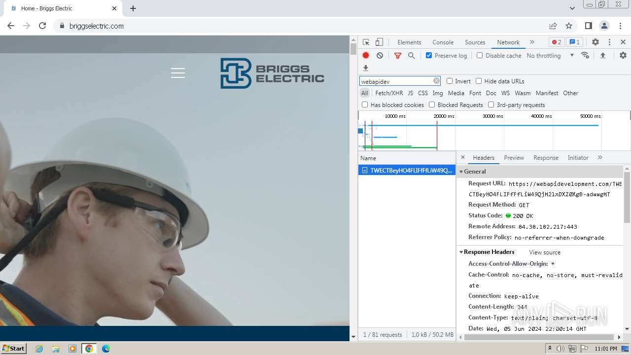Open the Chrome profile avatar
Screen dimensions: 631x355
tap(604, 26)
